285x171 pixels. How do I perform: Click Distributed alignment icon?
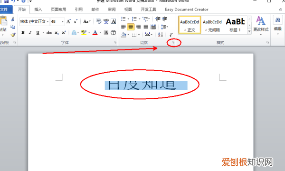153,27
